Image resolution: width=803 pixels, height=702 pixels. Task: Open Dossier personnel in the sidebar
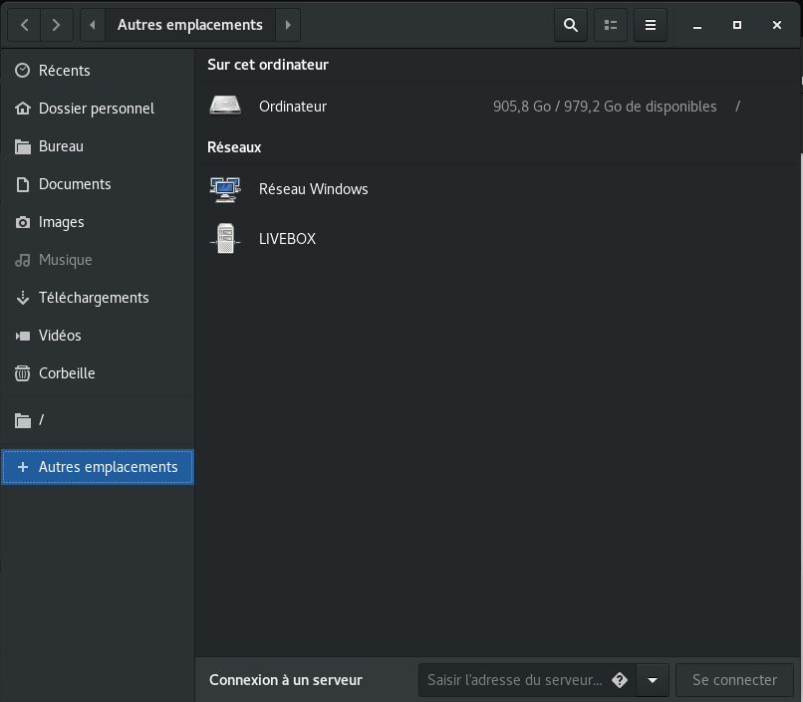pyautogui.click(x=96, y=109)
